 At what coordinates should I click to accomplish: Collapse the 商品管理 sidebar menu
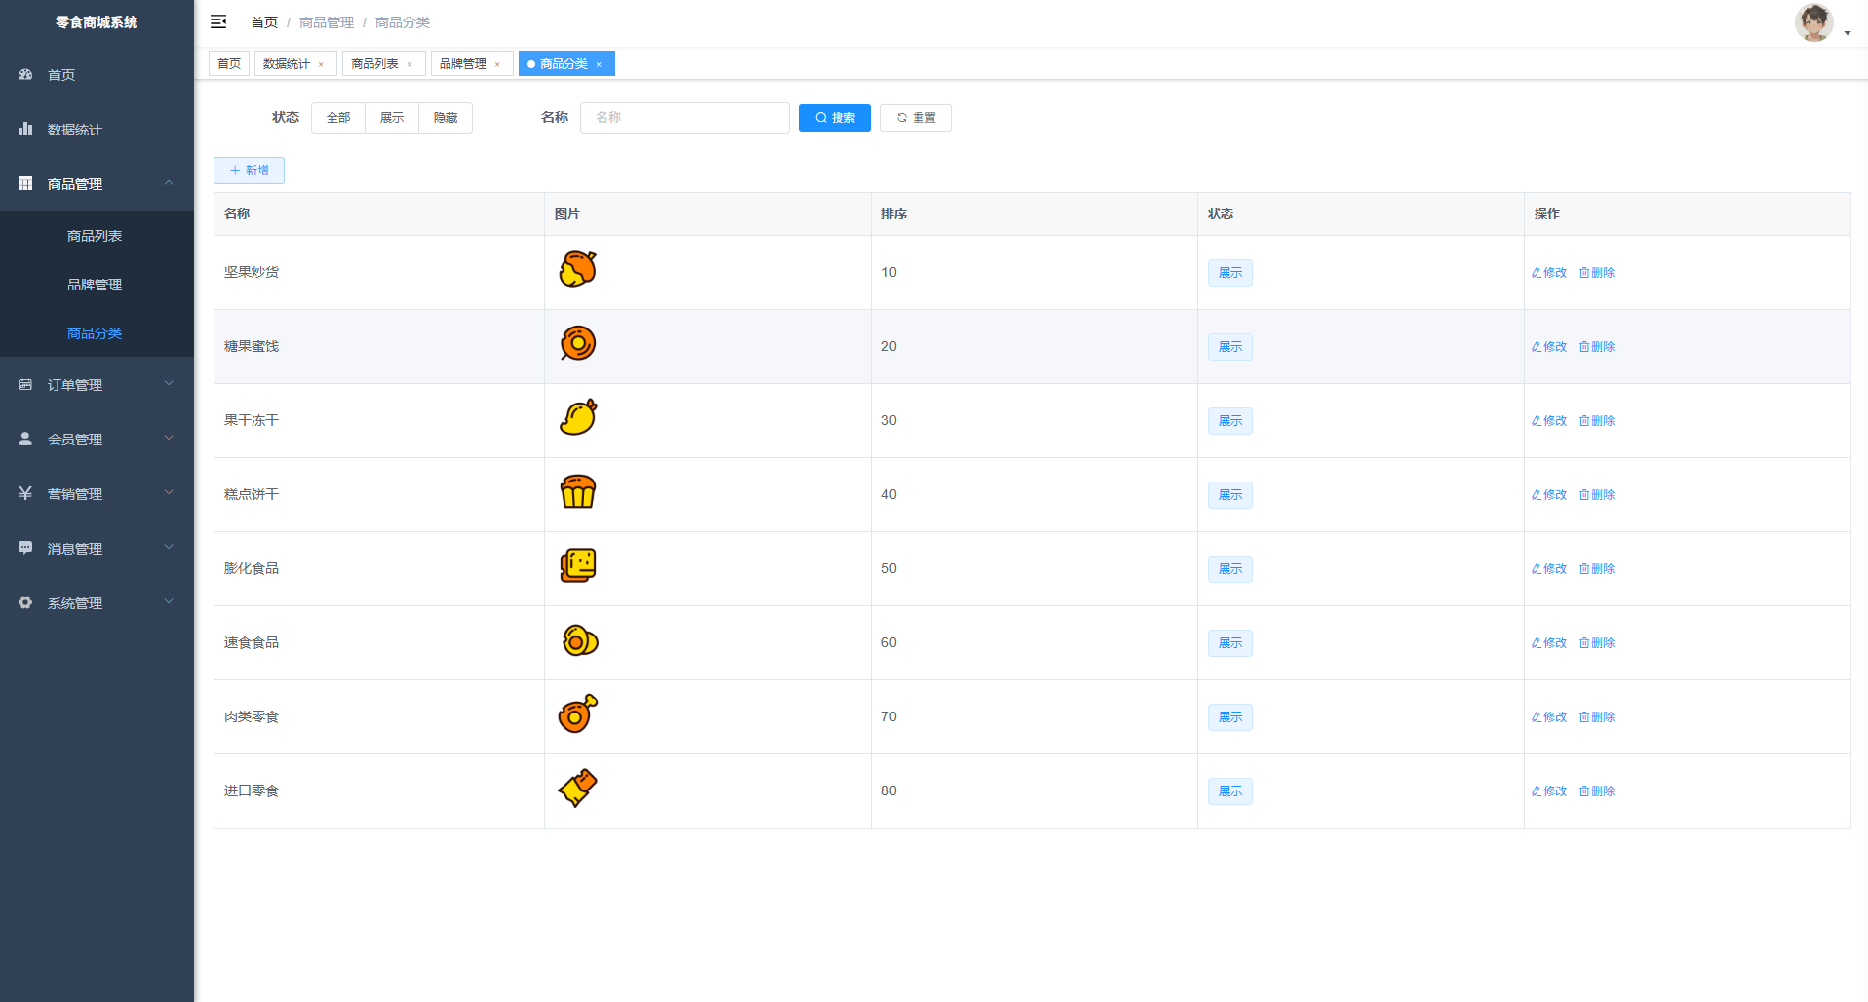pyautogui.click(x=97, y=184)
